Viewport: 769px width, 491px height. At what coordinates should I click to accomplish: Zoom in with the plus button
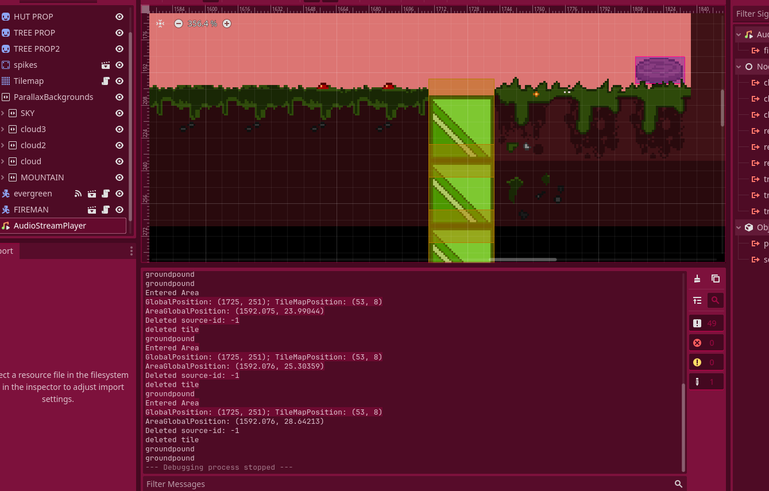227,24
